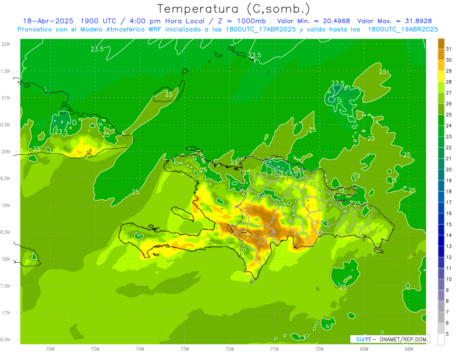Image resolution: width=459 pixels, height=354 pixels.
Task: Click the number 31 on the color scale
Action: pos(449,49)
